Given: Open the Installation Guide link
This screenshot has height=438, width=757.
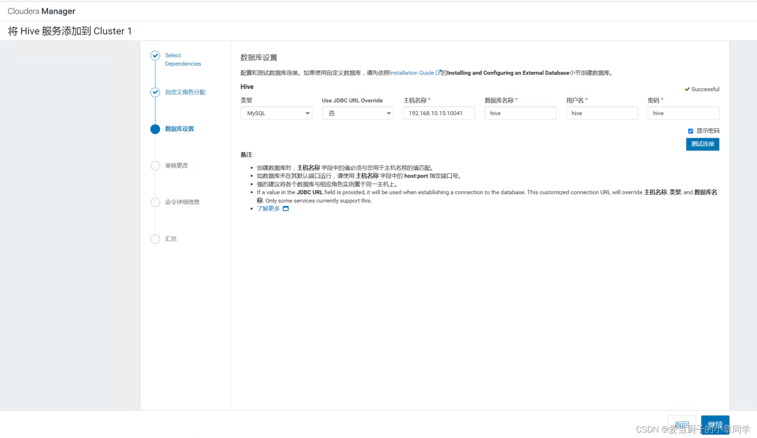Looking at the screenshot, I should coord(412,73).
